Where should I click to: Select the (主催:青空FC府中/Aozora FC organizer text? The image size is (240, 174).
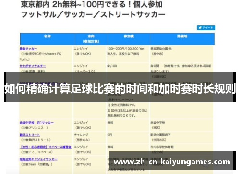click(x=41, y=54)
